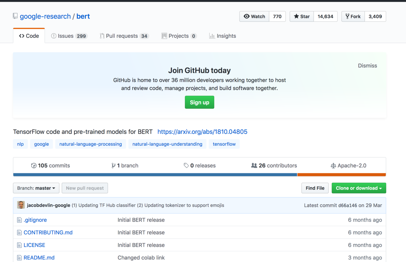The image size is (406, 262).
Task: Click the New pull request button
Action: [85, 188]
